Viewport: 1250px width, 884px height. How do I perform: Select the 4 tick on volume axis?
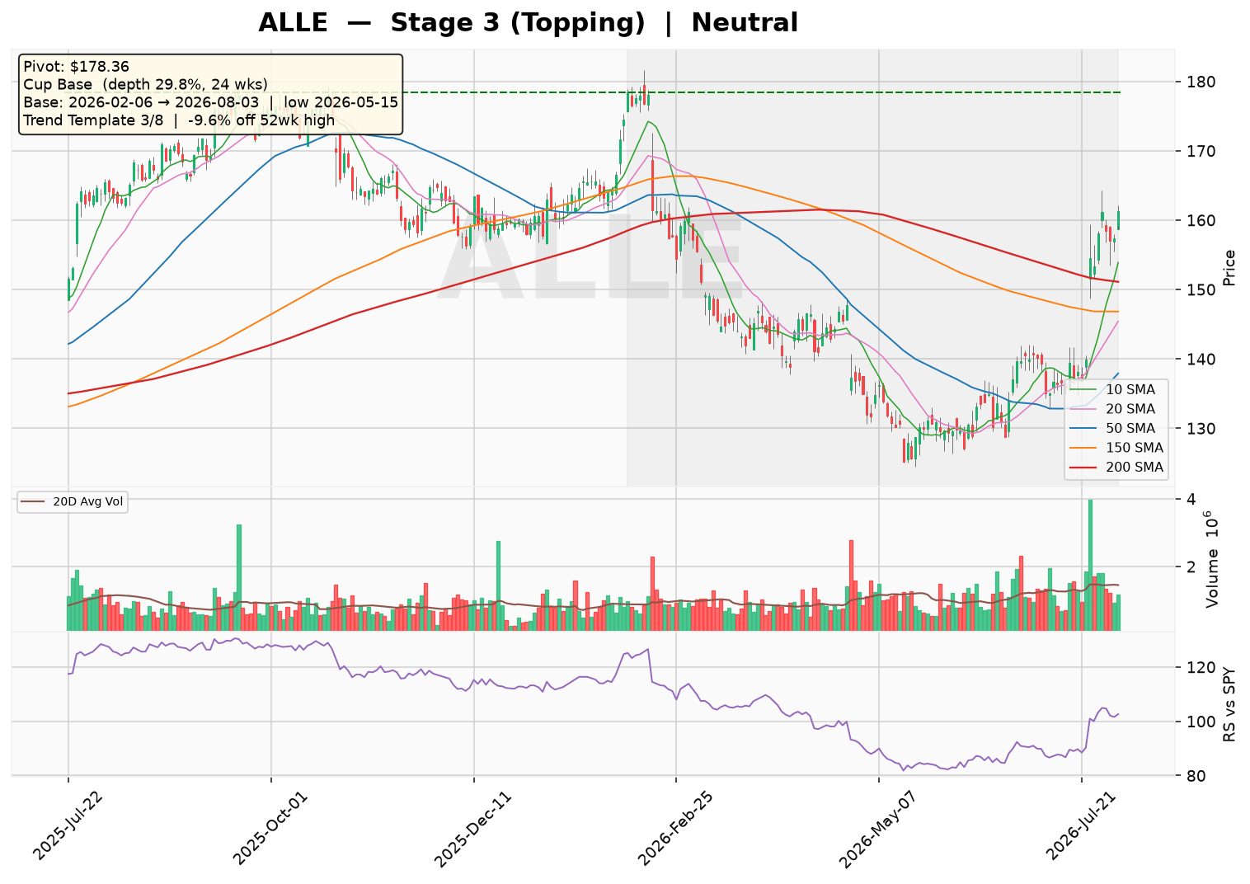point(1192,500)
